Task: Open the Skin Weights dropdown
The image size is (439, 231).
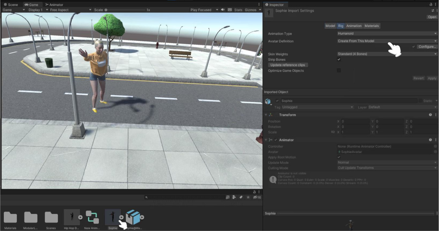Action: (387, 54)
